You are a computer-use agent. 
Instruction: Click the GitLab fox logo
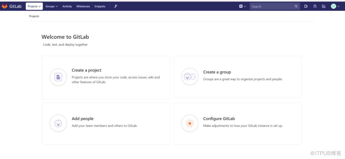5,6
